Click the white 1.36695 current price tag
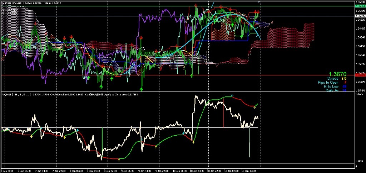Image resolution: width=366 pixels, height=173 pixels. (360, 16)
